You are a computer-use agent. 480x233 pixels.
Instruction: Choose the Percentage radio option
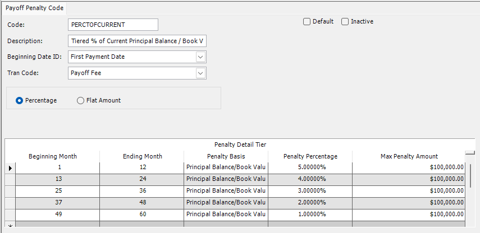[x=19, y=100]
